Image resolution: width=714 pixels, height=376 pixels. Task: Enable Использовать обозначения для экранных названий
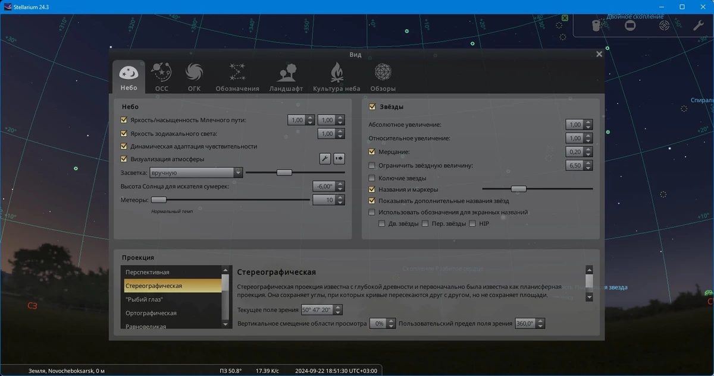(372, 212)
